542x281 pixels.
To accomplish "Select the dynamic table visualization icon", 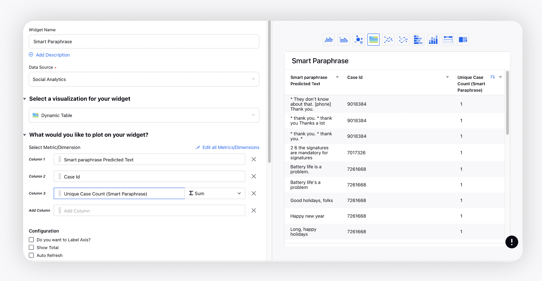I will [x=374, y=40].
